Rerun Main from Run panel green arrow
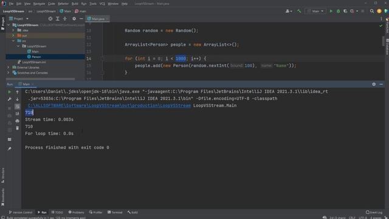389x219 pixels. [x=10, y=92]
